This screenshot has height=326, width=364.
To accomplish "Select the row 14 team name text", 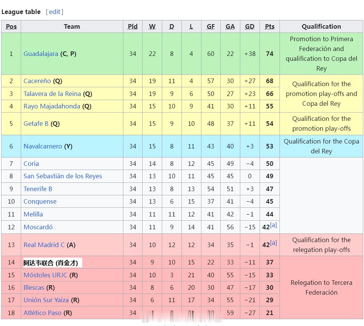I will click(x=51, y=263).
